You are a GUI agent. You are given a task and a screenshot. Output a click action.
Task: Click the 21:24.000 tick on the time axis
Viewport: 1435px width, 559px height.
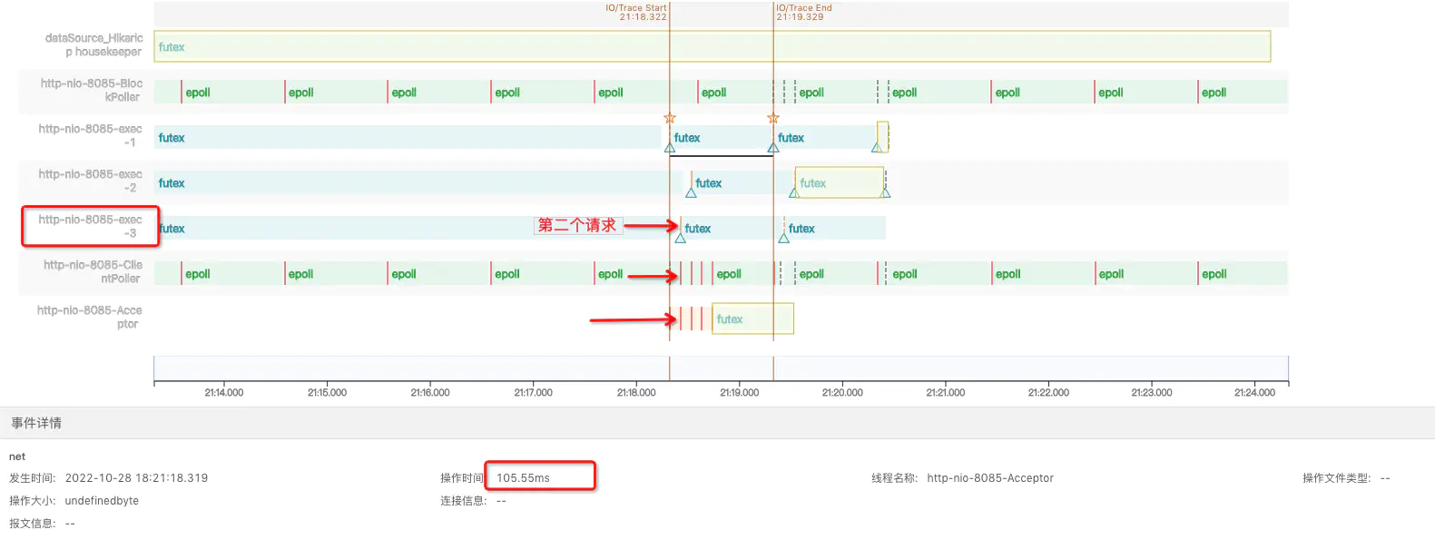(1254, 392)
